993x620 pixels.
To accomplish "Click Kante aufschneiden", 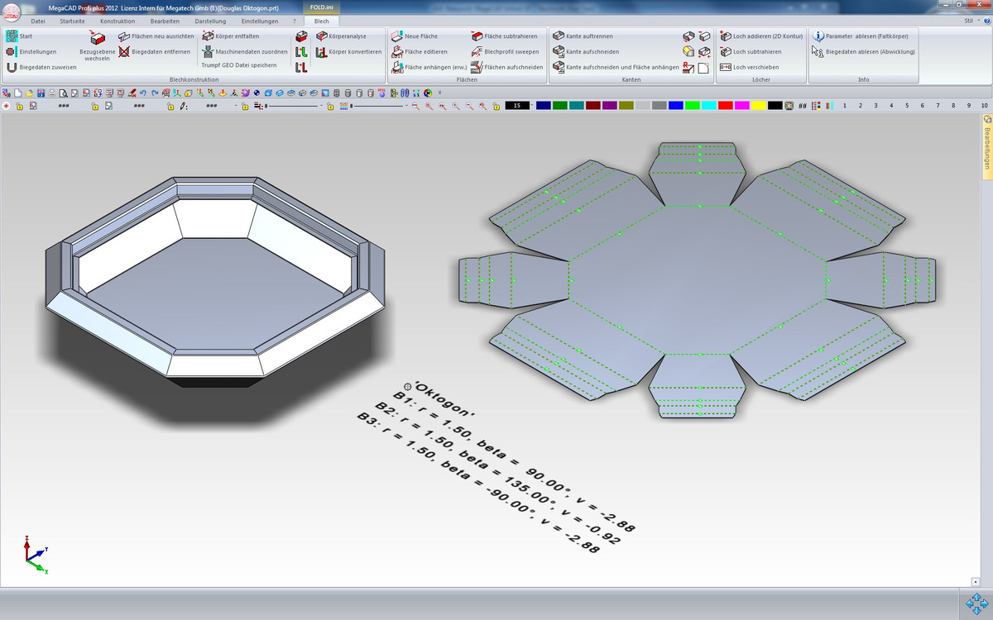I will click(587, 51).
